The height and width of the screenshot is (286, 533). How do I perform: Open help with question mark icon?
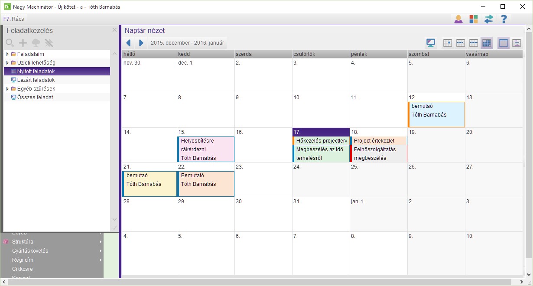point(504,19)
